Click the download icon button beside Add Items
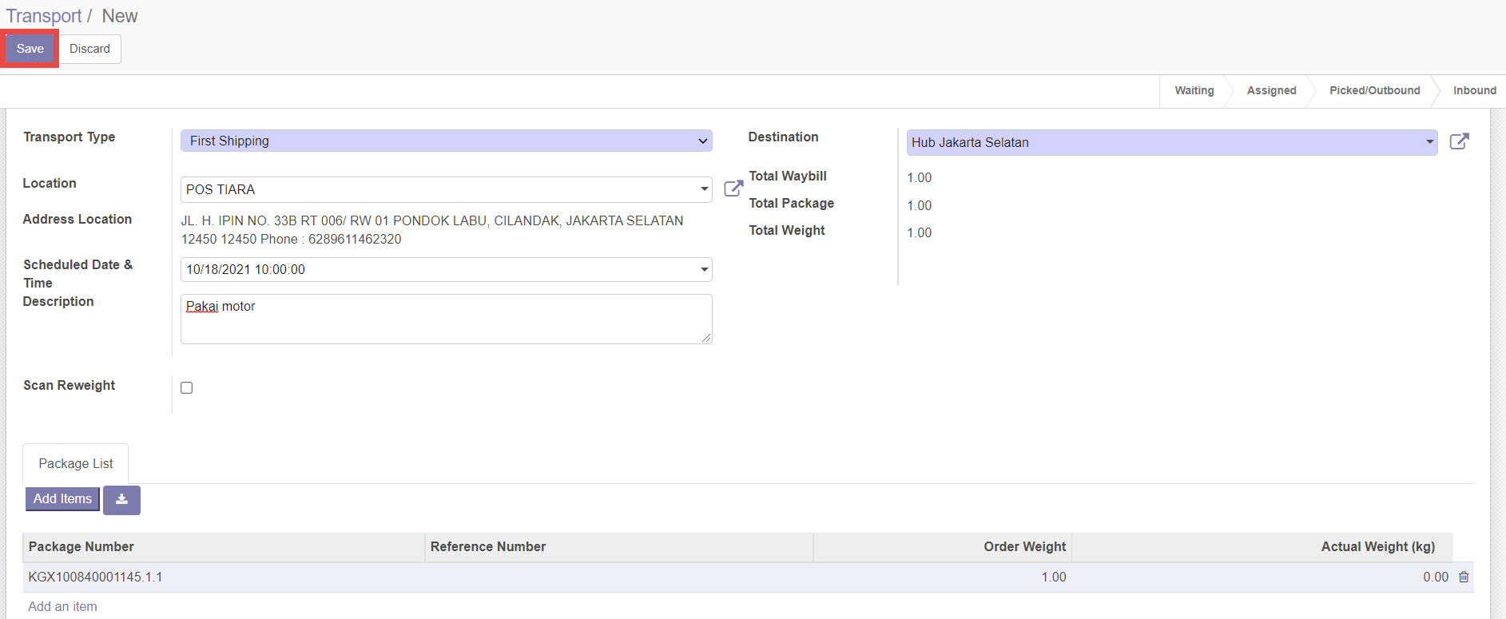The image size is (1506, 619). (121, 500)
